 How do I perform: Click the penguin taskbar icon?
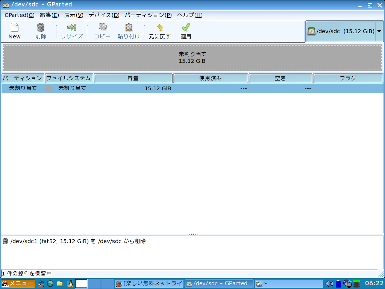pyautogui.click(x=70, y=284)
